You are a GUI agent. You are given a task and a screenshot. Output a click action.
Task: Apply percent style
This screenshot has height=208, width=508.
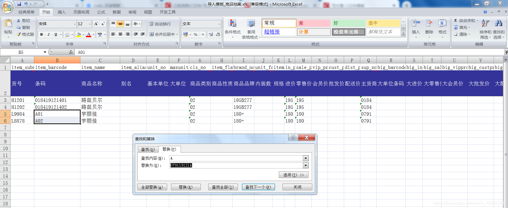[x=196, y=34]
